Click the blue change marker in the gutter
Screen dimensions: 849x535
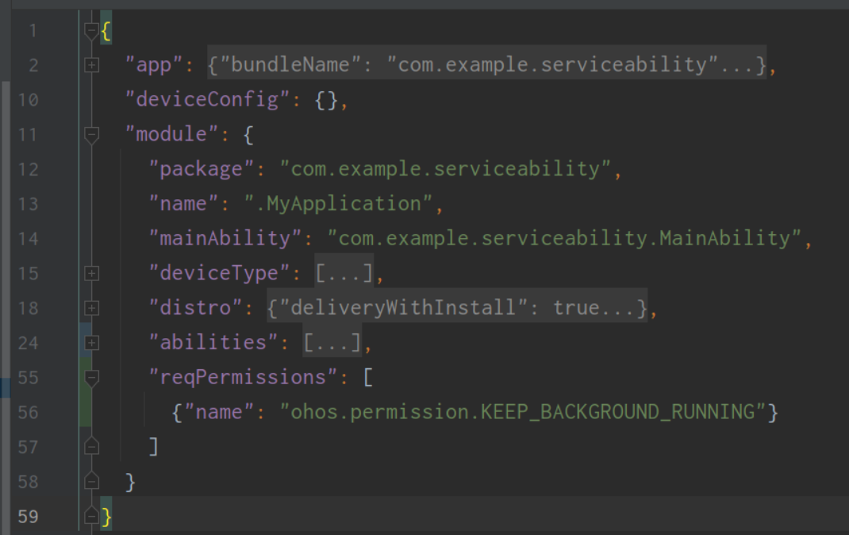pos(85,337)
